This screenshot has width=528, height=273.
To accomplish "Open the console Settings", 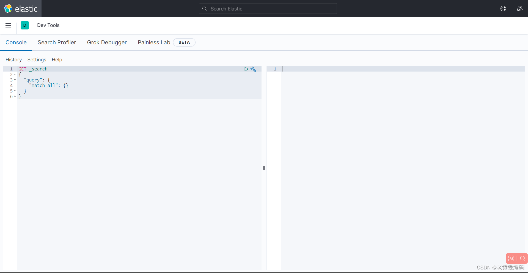I will (x=37, y=60).
